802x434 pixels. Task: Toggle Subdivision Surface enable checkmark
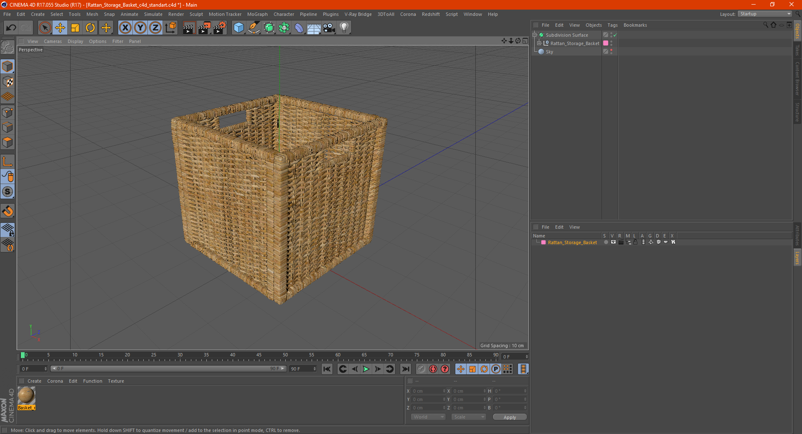[x=615, y=35]
